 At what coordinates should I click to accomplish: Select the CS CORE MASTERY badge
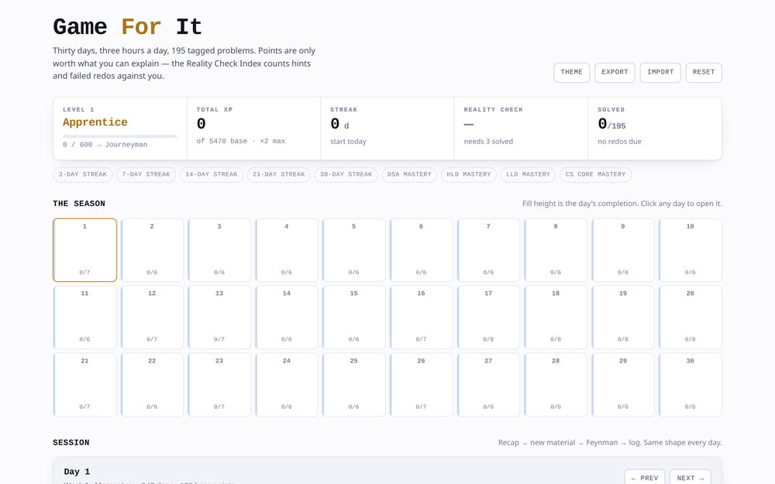[x=595, y=175]
